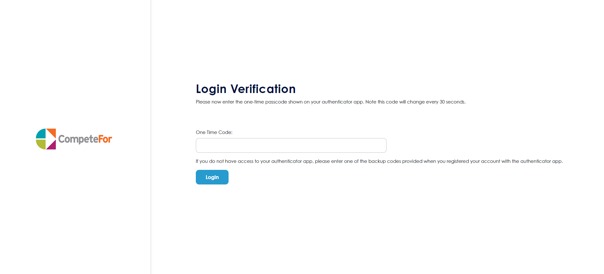Click the "One Time Code:" field label

pos(214,132)
